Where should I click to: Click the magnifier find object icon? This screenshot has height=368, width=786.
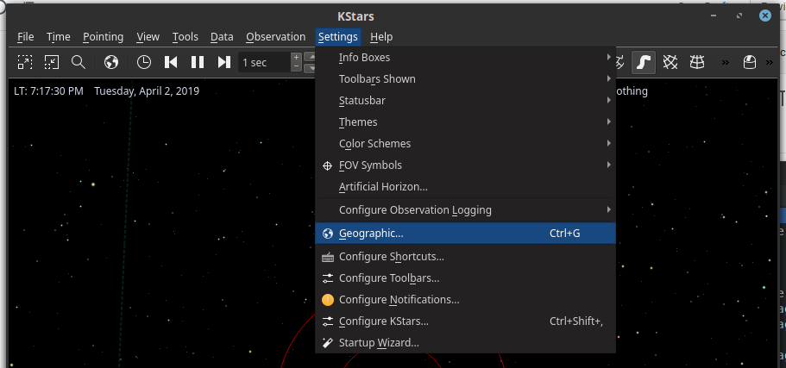[x=78, y=62]
